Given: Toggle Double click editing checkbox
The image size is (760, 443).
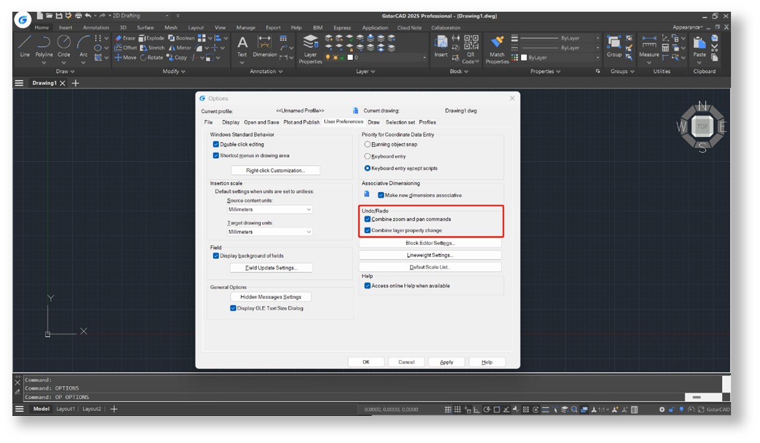Looking at the screenshot, I should [x=216, y=145].
